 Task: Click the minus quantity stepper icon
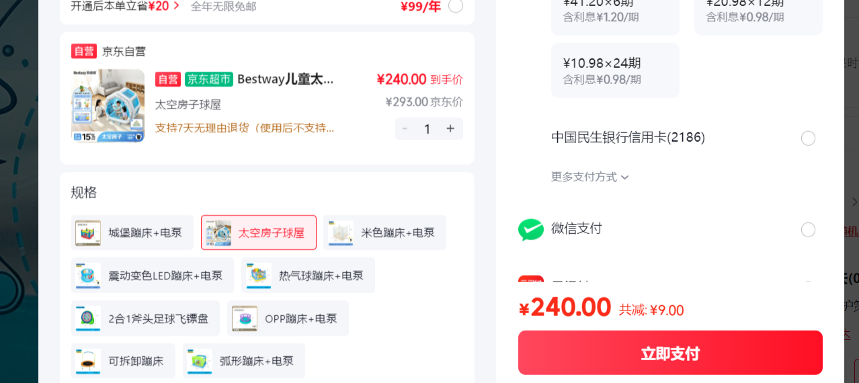(x=405, y=128)
